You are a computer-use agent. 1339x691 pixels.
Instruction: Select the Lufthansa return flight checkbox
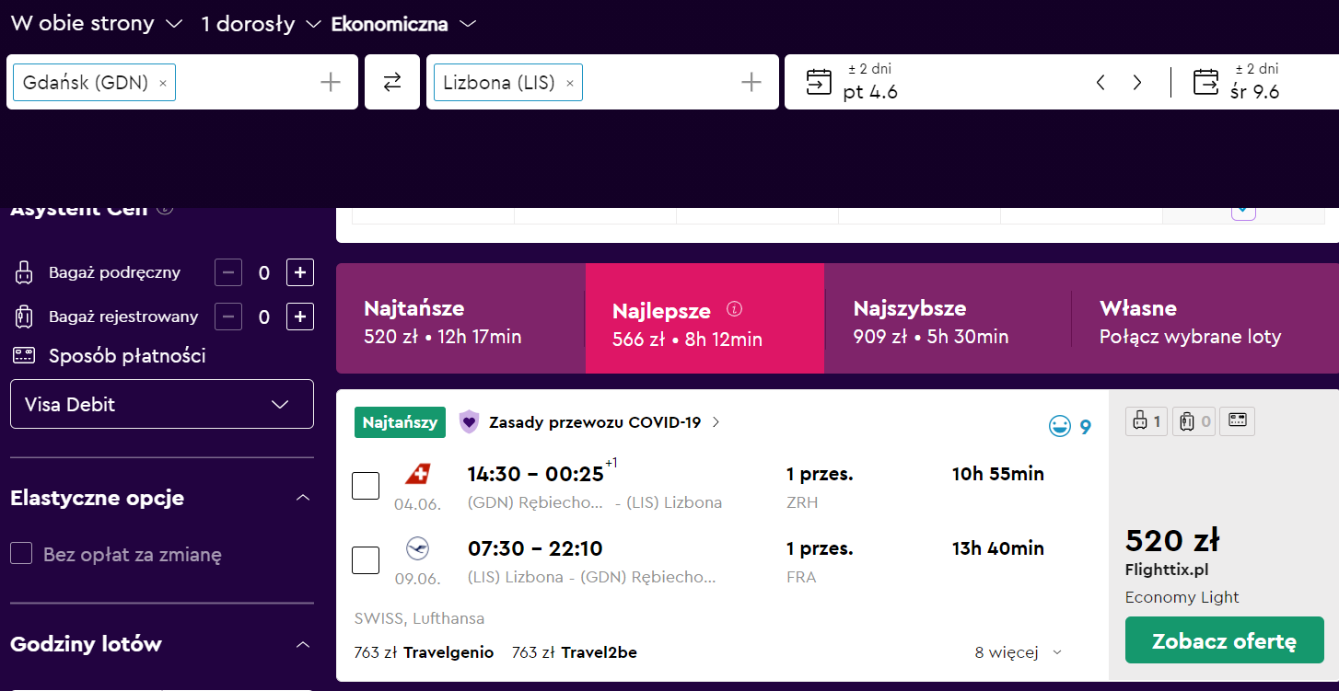(366, 559)
